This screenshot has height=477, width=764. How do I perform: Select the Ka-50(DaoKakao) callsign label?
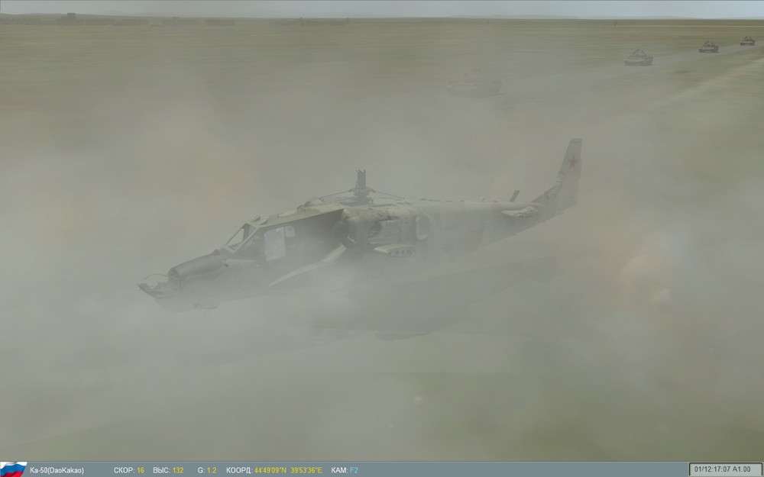[x=57, y=468]
